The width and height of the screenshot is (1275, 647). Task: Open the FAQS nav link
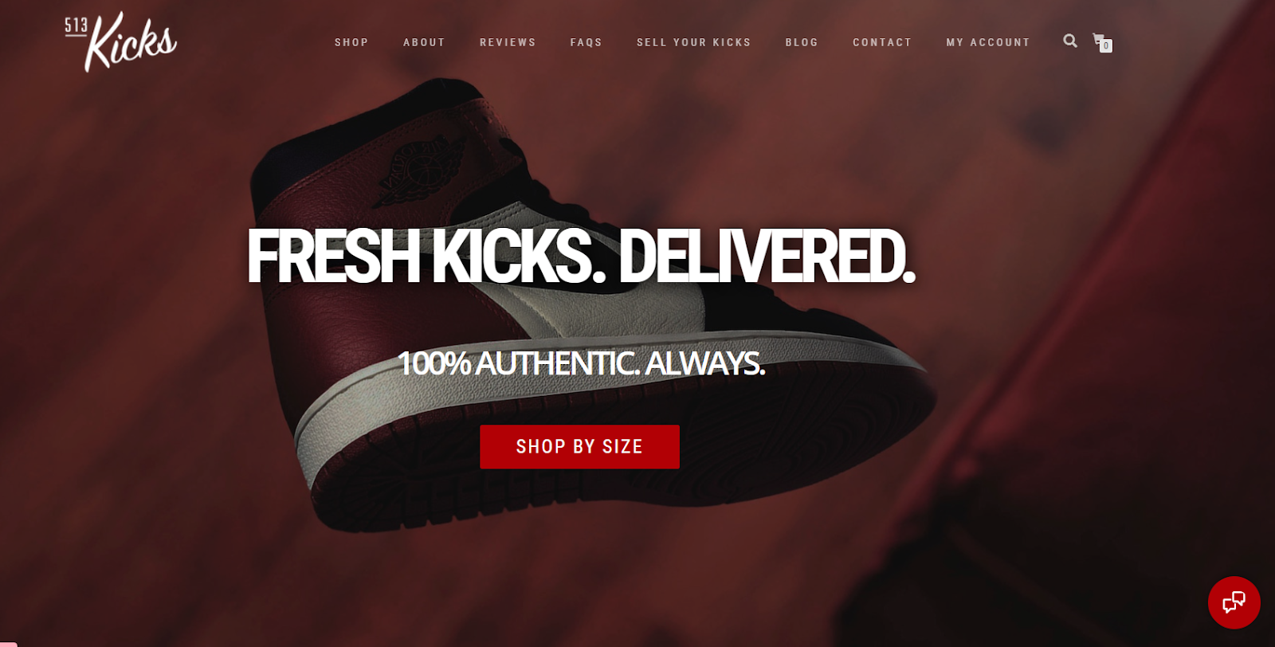[x=586, y=42]
